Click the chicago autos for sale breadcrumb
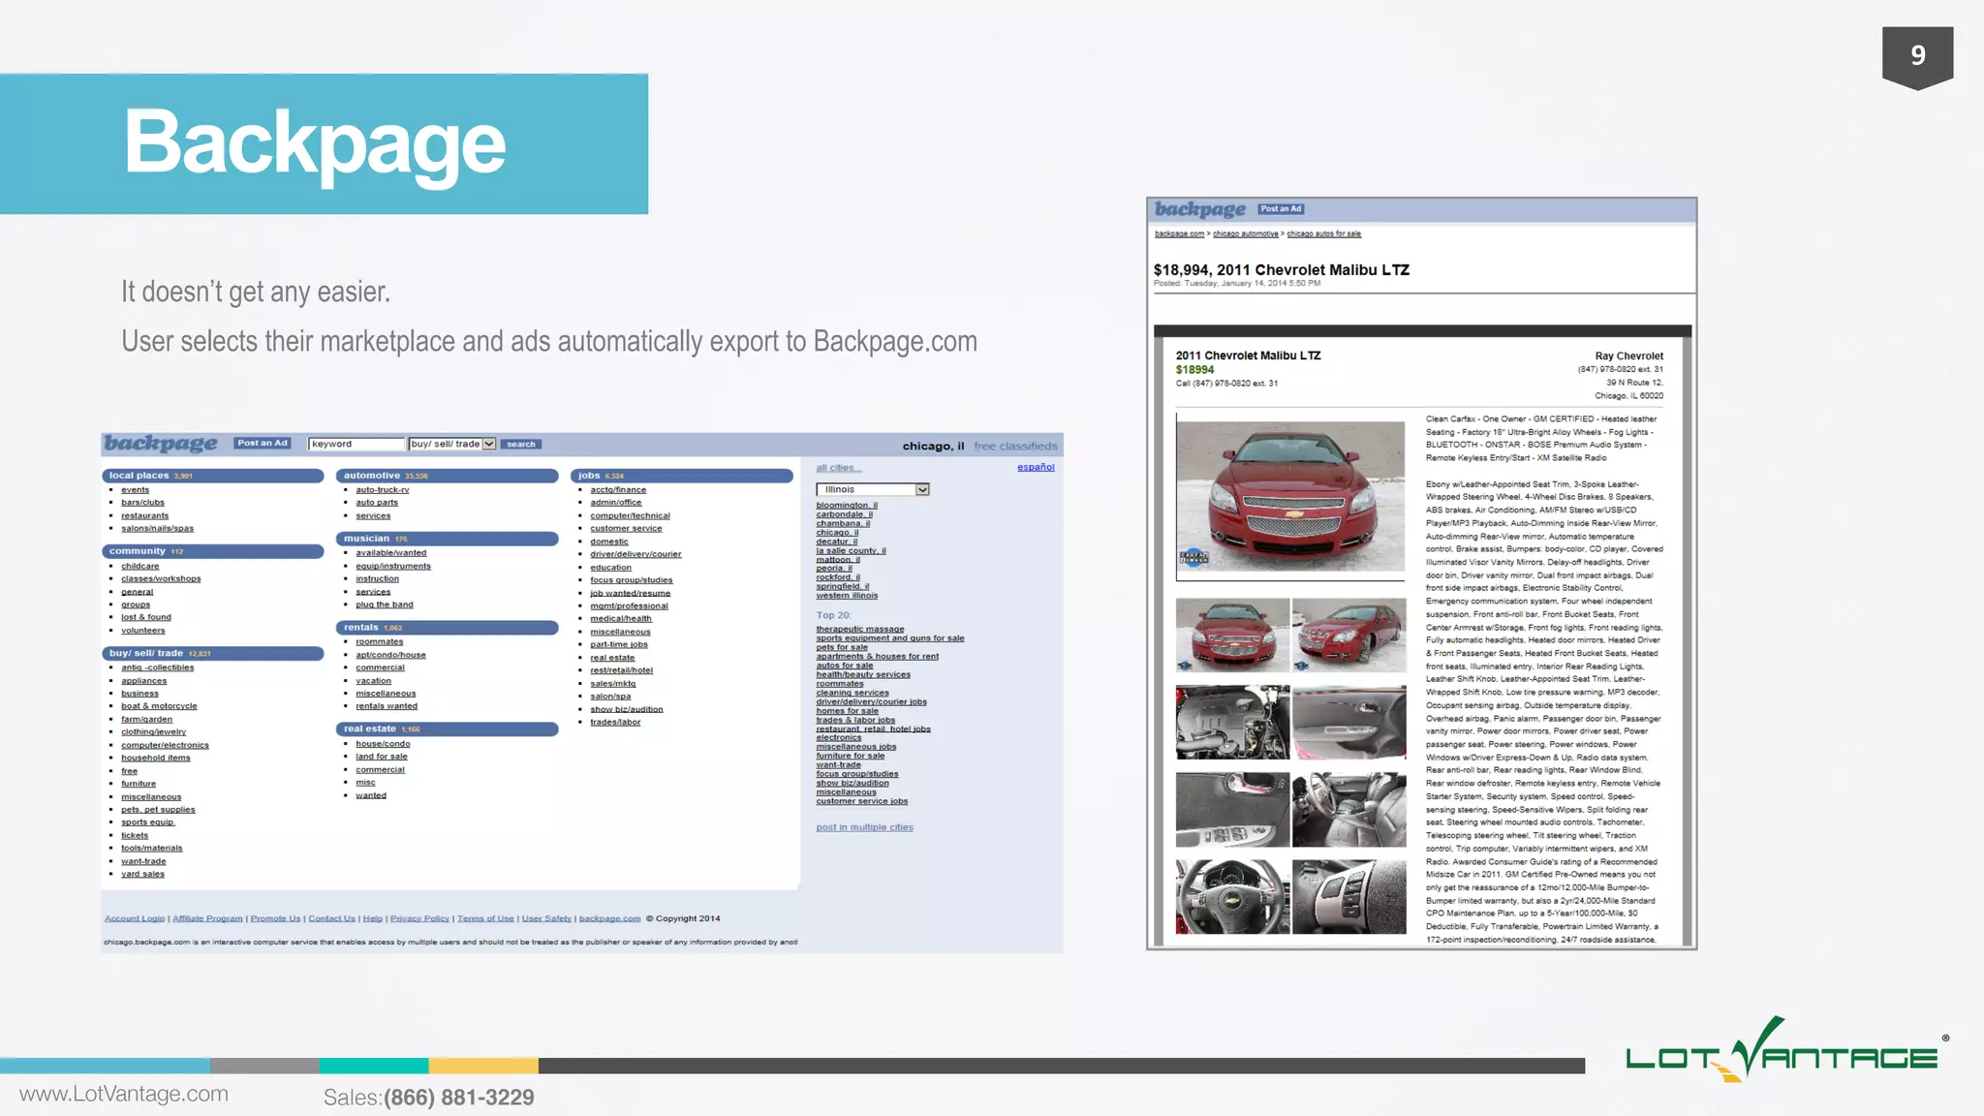Screen dimensions: 1984x1116 pos(1323,233)
